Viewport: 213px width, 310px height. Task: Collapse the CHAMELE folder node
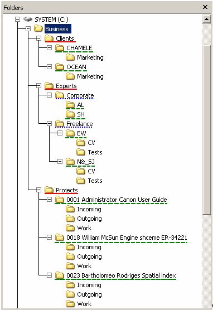coord(49,47)
